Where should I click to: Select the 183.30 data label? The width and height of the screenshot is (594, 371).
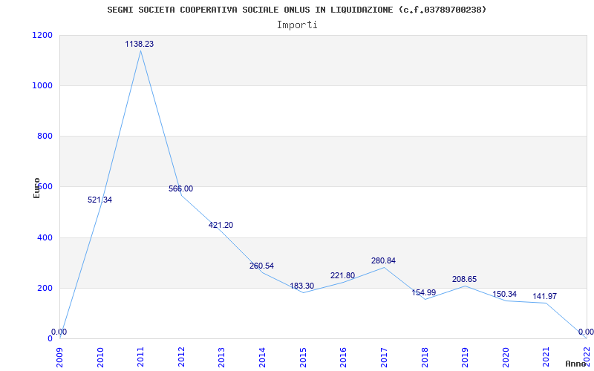302,286
